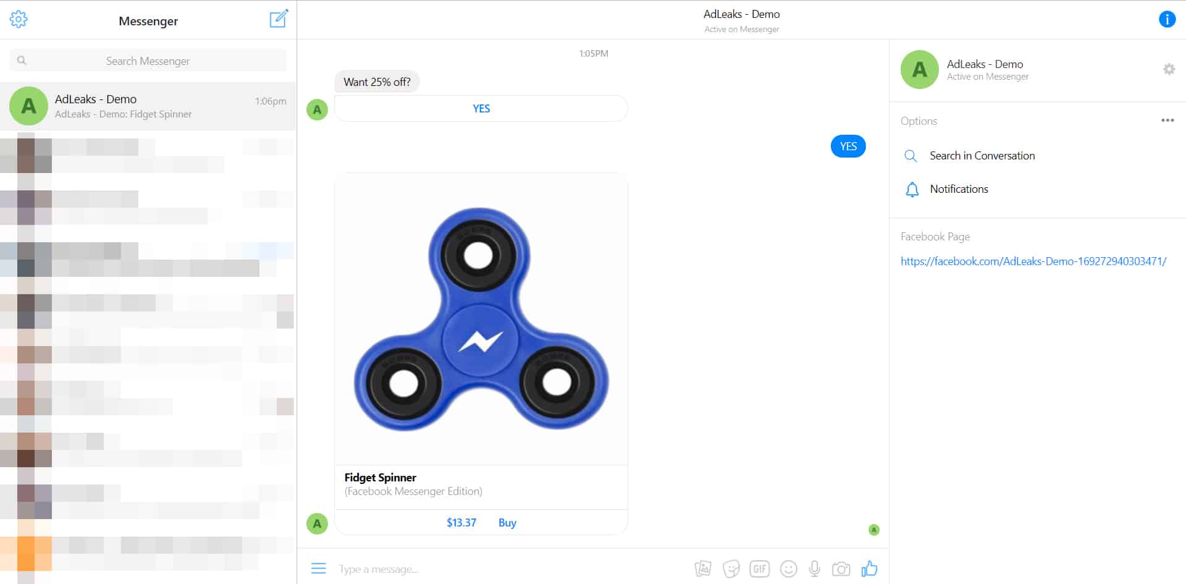Viewport: 1186px width, 584px height.
Task: Click the (Facebook Messenger Edition) subtitle
Action: (x=413, y=491)
